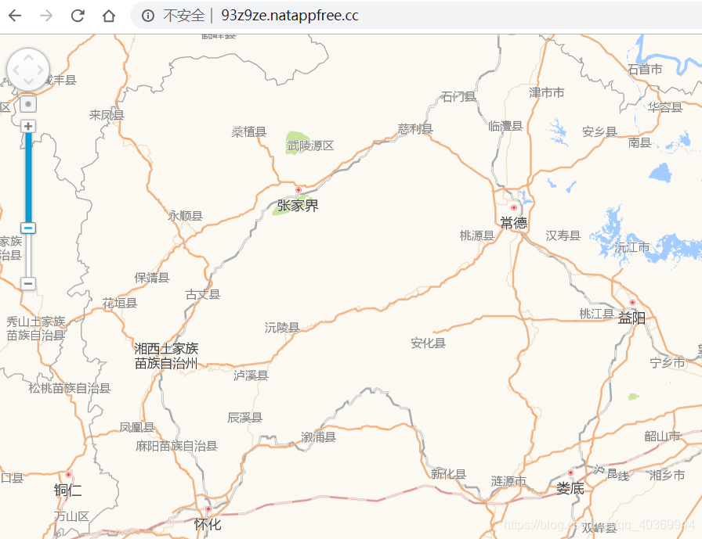Click the zoom slider handle

tap(28, 228)
